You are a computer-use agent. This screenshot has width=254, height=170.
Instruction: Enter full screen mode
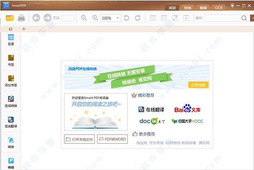(175, 18)
